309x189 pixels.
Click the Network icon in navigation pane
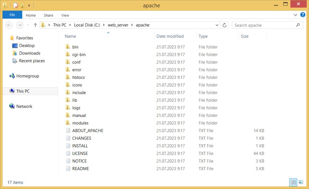12,106
